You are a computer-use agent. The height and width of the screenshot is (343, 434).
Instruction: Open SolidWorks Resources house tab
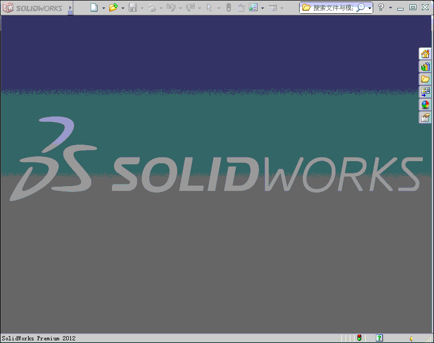click(x=425, y=54)
